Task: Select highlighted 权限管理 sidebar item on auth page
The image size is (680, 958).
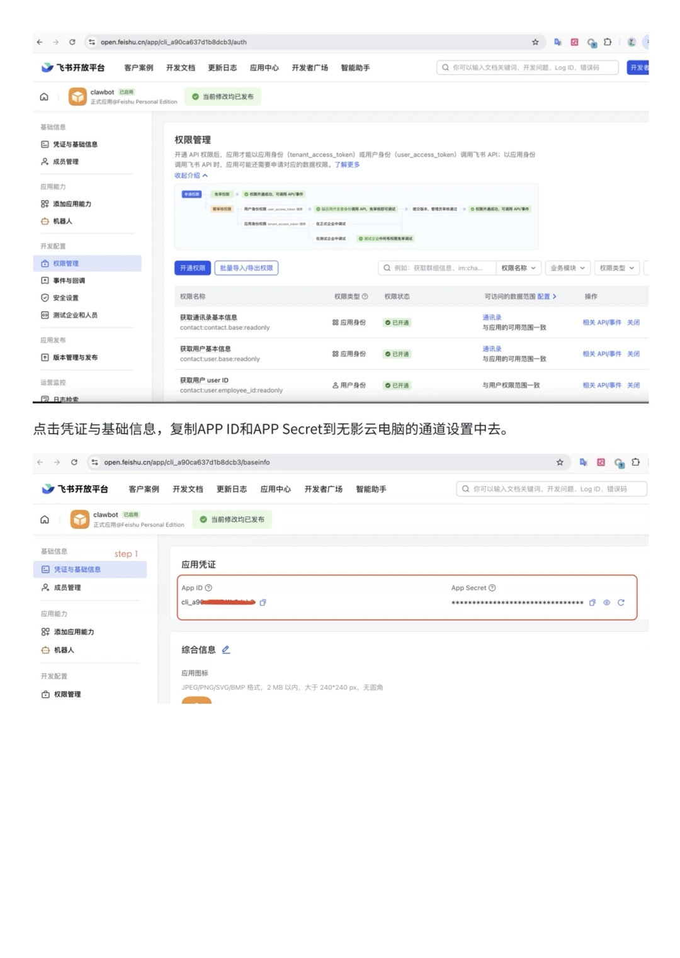Action: coord(87,264)
